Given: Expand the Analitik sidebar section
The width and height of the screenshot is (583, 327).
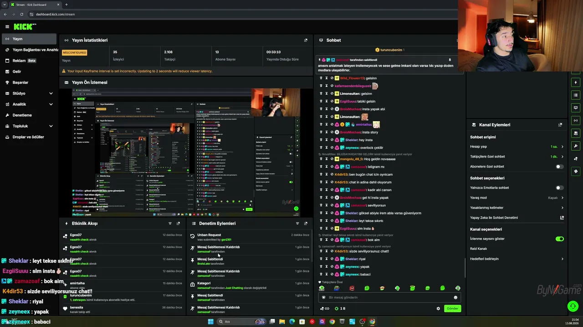Looking at the screenshot, I should [x=29, y=104].
